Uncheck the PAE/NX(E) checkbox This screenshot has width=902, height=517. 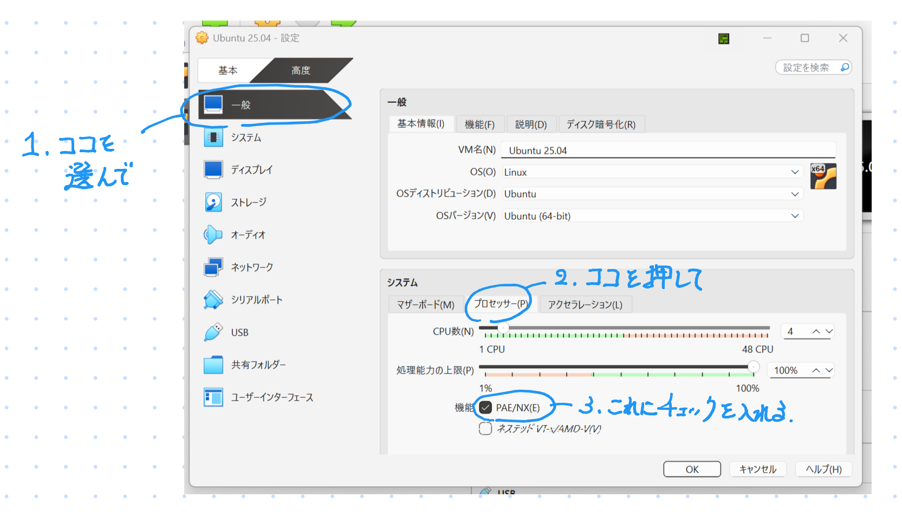click(x=485, y=408)
